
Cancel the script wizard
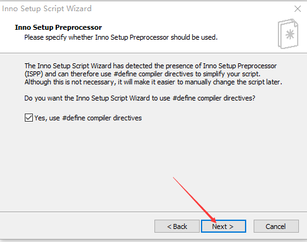click(276, 226)
